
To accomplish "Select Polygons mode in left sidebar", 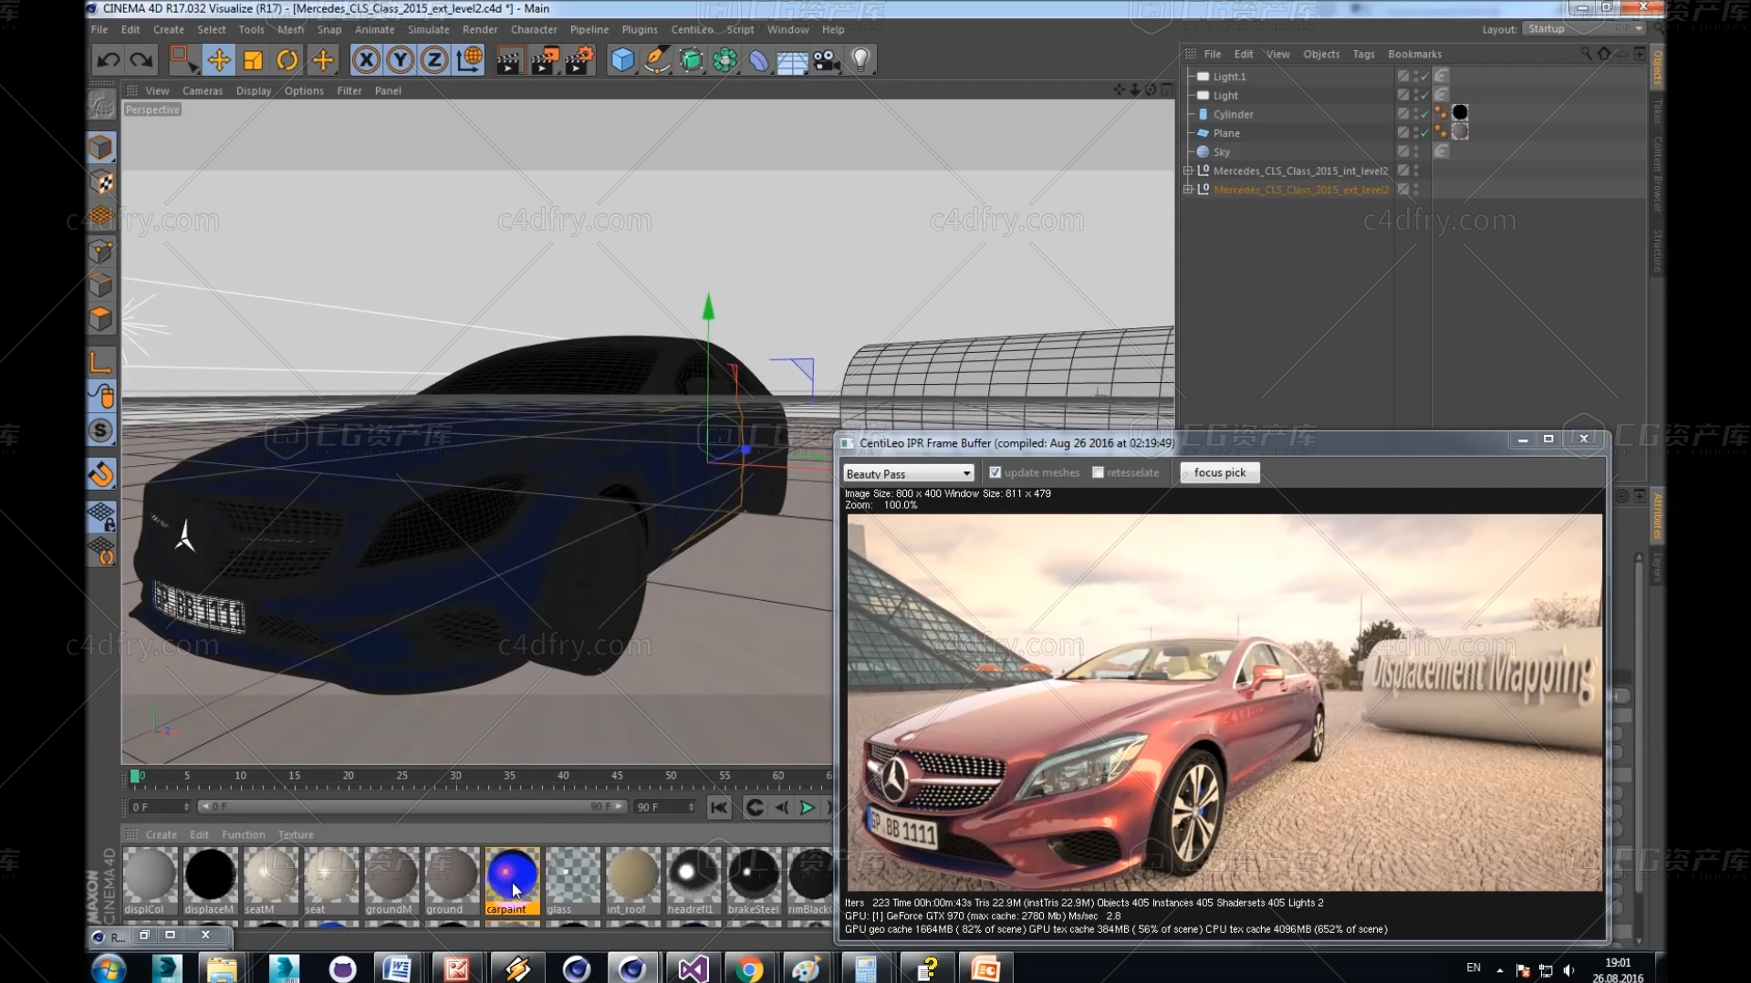I will [x=101, y=319].
